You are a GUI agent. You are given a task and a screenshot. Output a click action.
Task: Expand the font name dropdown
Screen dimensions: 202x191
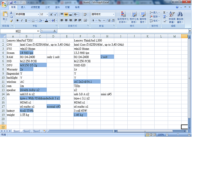point(38,14)
